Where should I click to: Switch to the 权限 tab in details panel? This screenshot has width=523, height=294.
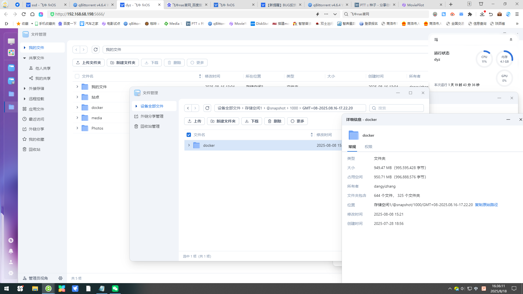368,147
